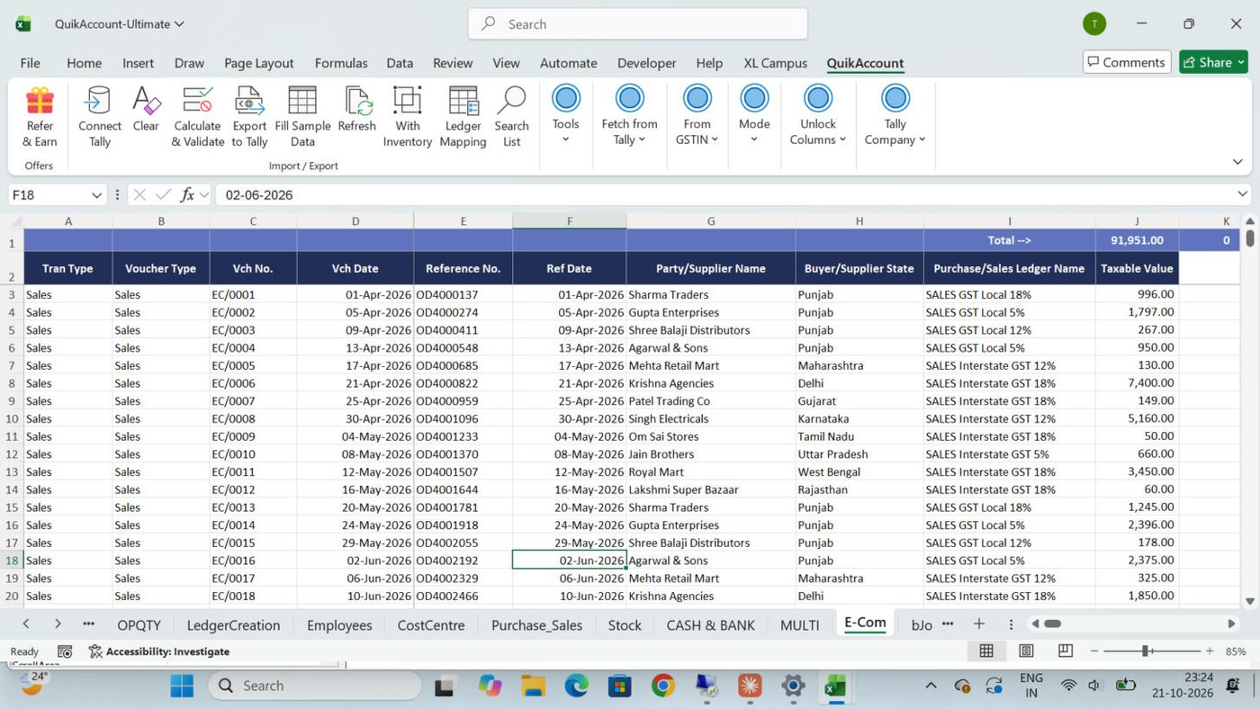
Task: Click the zoom slider handle in the status bar
Action: 1146,651
